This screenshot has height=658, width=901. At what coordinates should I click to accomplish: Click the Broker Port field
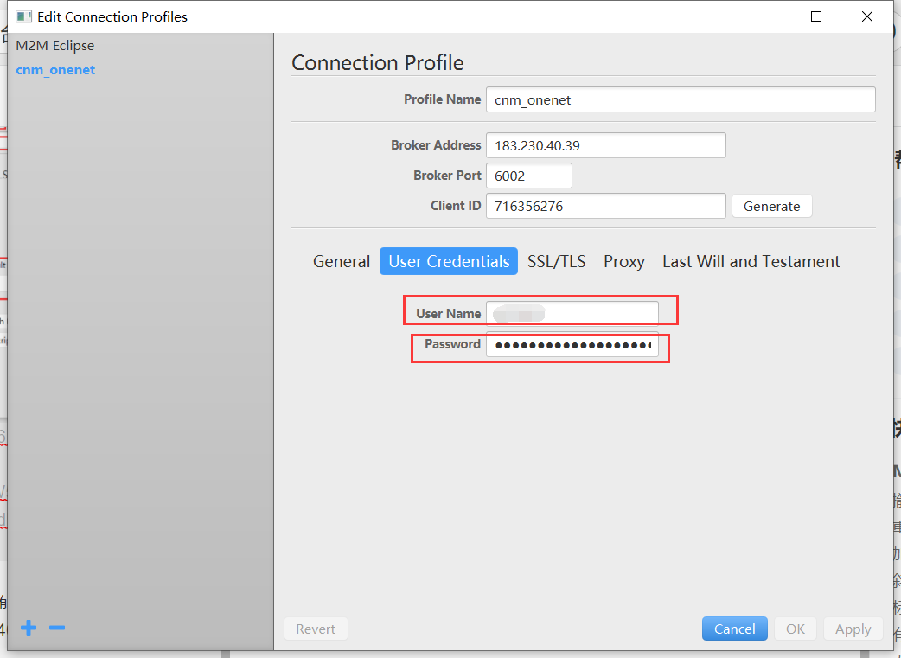click(x=528, y=176)
